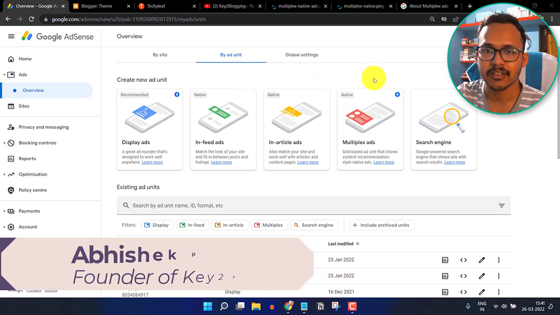Expand the Ads sidebar section arrow
This screenshot has height=315, width=560.
(x=4, y=75)
